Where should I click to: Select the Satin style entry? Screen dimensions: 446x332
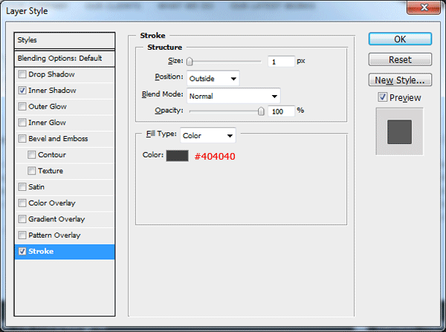pos(37,187)
